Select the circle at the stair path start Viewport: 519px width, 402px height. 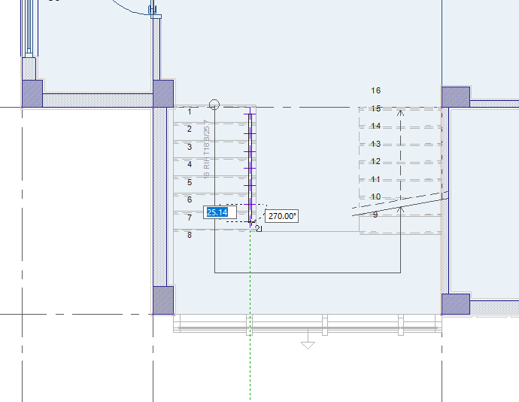tap(214, 105)
